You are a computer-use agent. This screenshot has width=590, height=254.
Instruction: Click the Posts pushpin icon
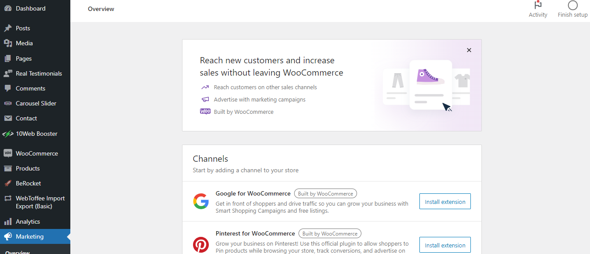click(8, 28)
